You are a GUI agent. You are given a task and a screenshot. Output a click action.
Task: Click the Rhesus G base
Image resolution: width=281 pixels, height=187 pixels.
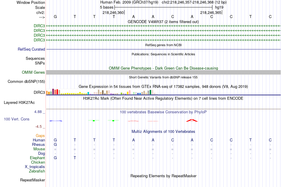[55, 144]
